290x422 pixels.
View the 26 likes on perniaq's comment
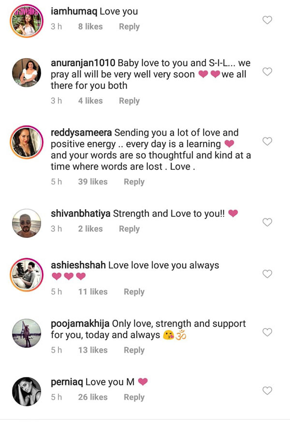(x=93, y=397)
